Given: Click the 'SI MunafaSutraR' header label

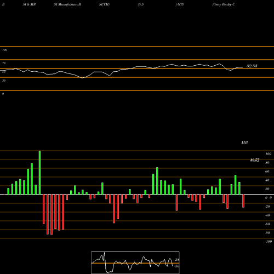Looking at the screenshot, I should click(67, 4).
